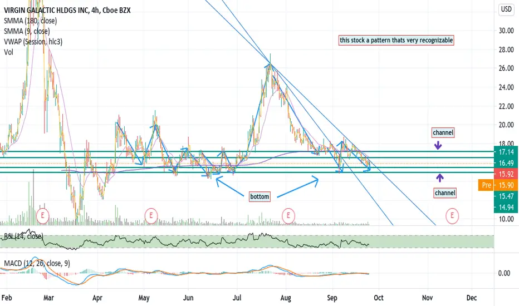Click the 15.47 price level label
This screenshot has width=519, height=306.
tap(506, 196)
